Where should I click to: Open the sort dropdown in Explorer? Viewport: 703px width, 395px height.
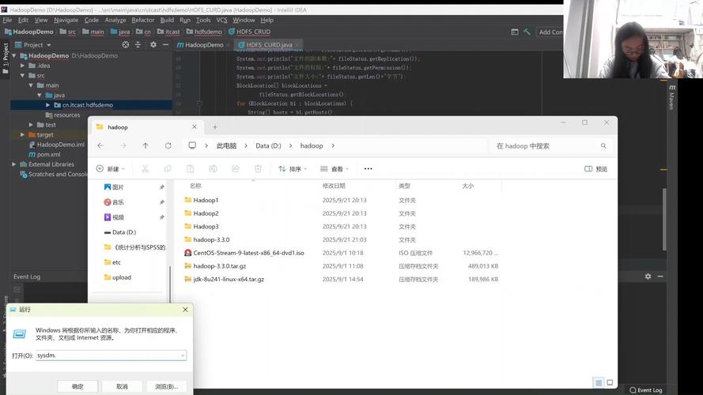(293, 169)
